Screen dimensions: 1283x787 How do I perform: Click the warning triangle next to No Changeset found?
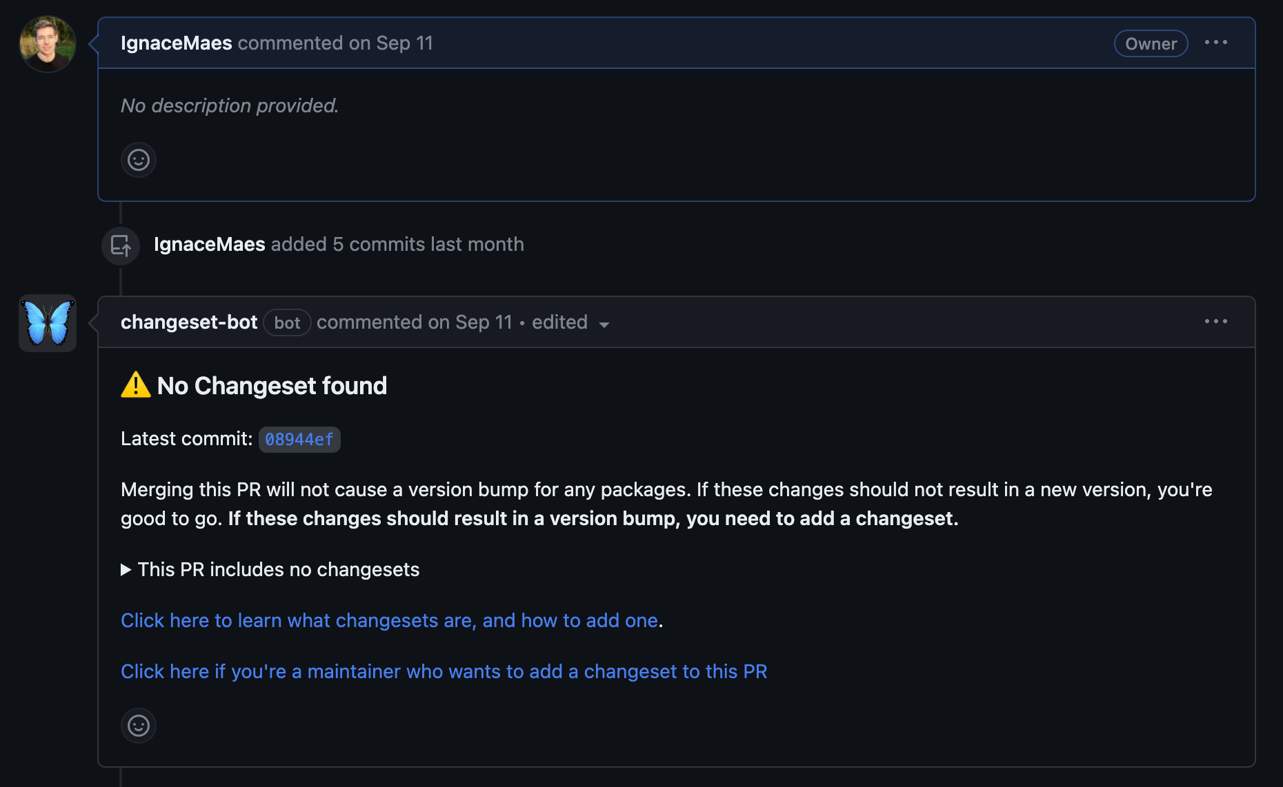point(135,385)
